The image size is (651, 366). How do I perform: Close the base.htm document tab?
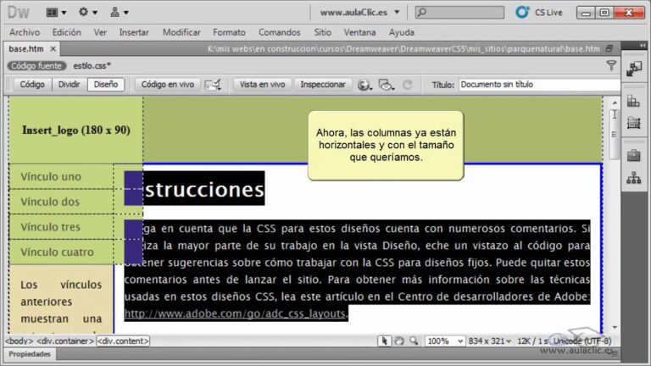tap(53, 49)
